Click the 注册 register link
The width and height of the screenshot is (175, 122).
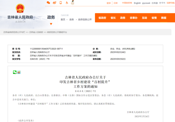[116, 3]
